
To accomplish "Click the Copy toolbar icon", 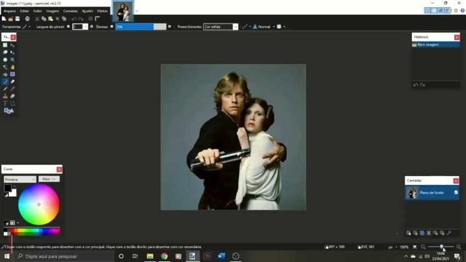I will 44,19.
